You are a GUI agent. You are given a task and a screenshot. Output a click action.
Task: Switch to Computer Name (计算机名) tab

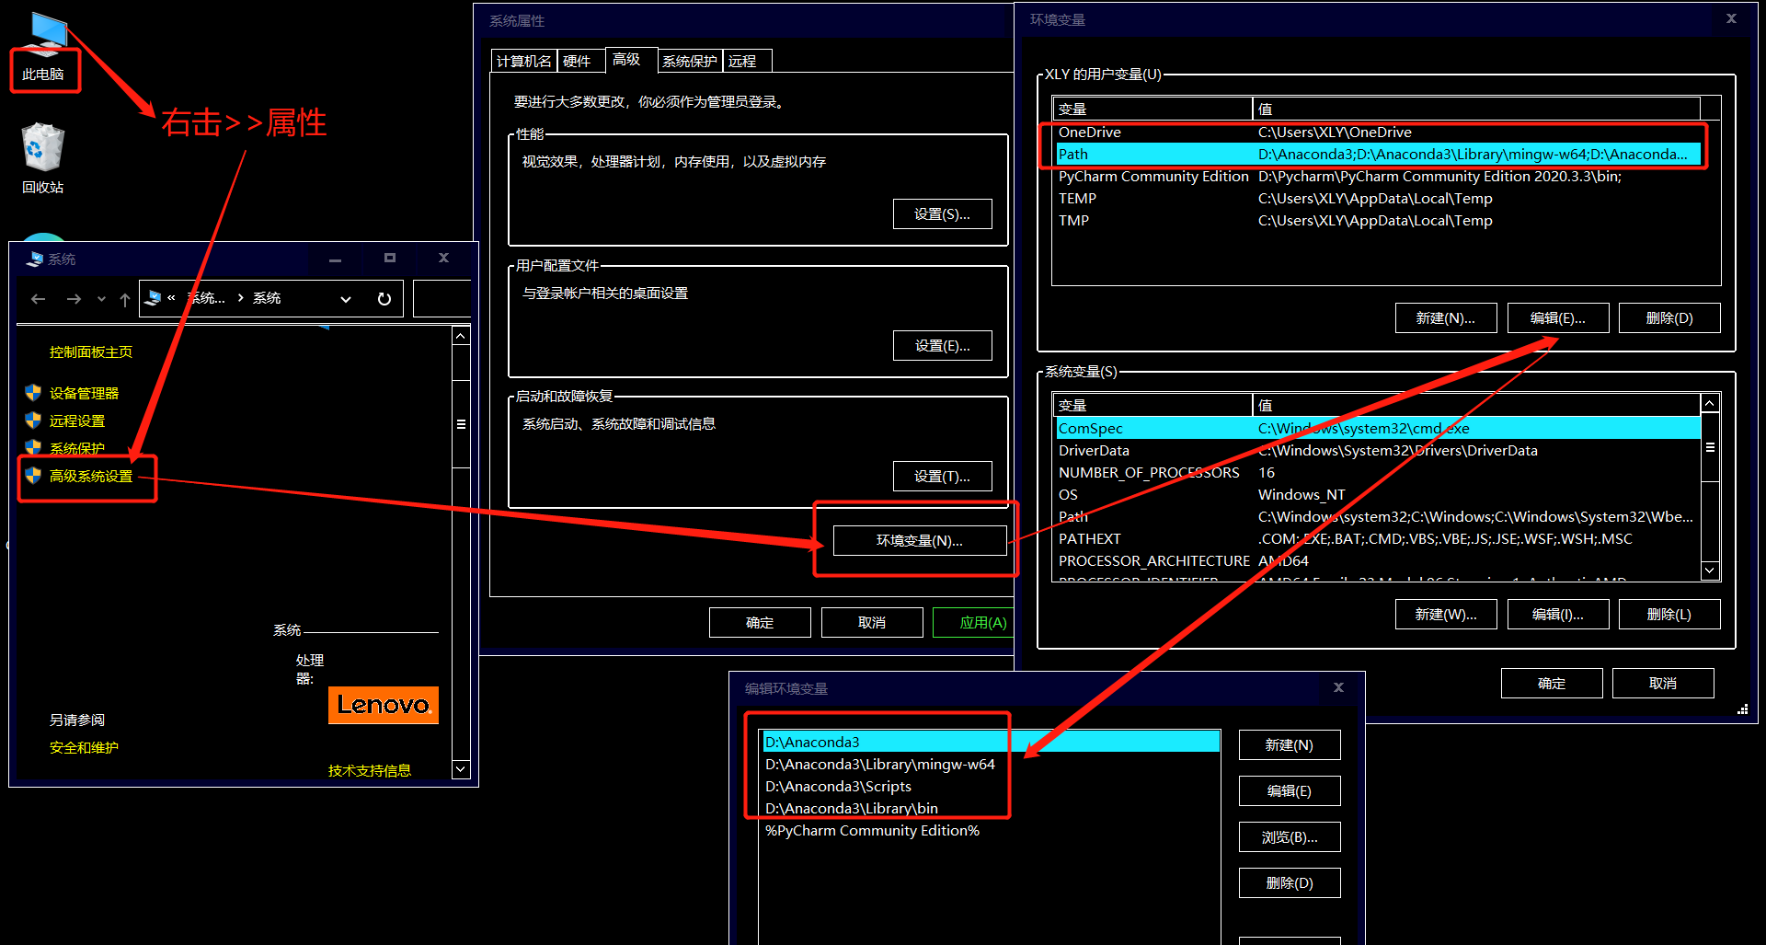click(524, 61)
